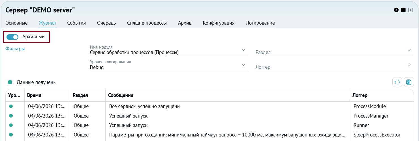419x141 pixels.
Task: Click the Runner logger cell
Action: point(361,125)
